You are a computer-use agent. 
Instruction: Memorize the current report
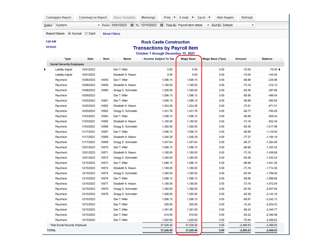tap(149, 17)
